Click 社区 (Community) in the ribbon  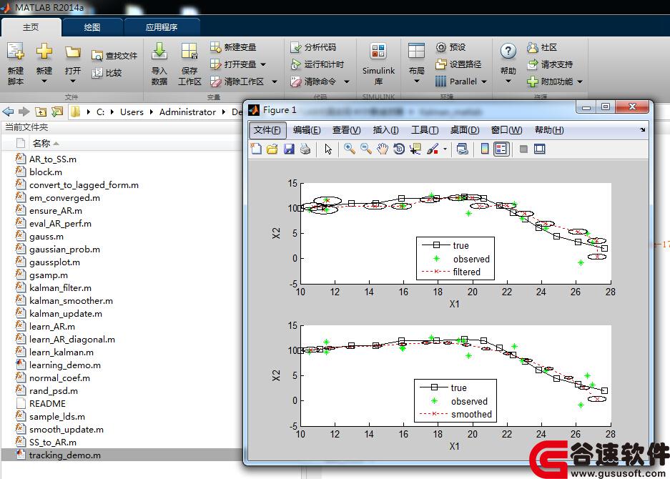tap(542, 47)
